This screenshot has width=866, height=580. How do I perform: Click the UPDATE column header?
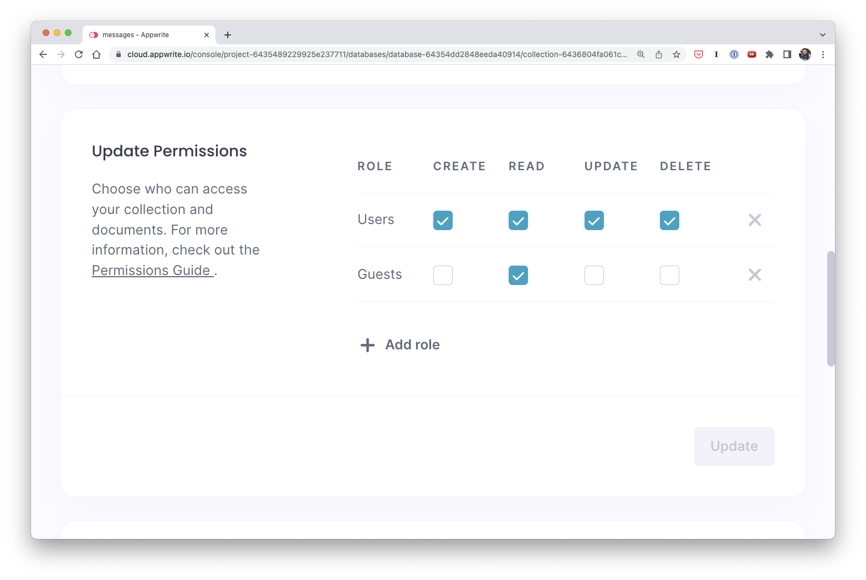click(x=611, y=166)
